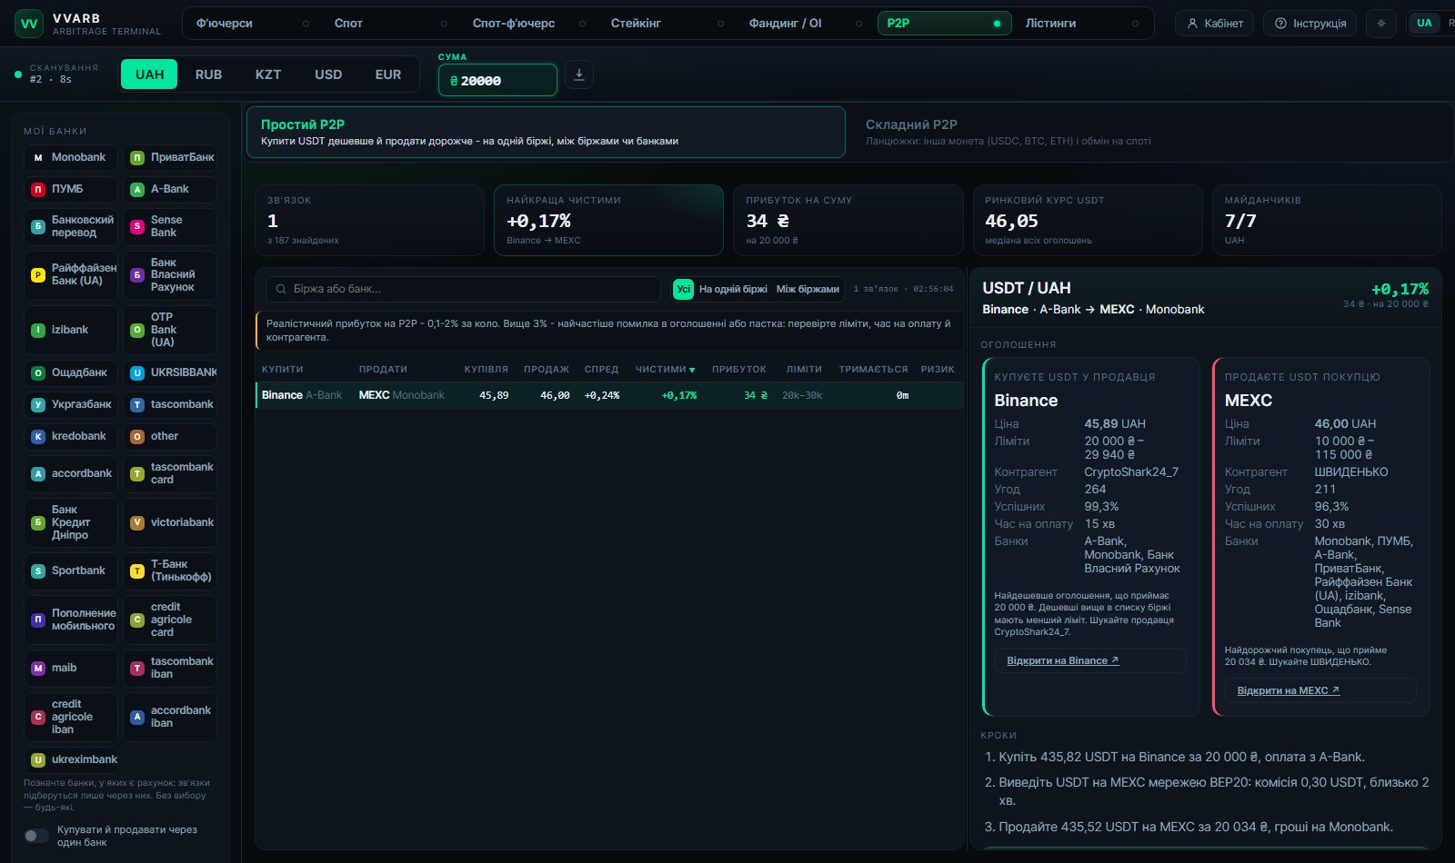
Task: Sort by СПРЕД column header
Action: coord(601,370)
